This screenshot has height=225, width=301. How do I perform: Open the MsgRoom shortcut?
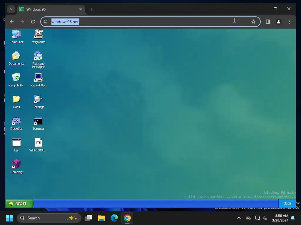tap(39, 36)
